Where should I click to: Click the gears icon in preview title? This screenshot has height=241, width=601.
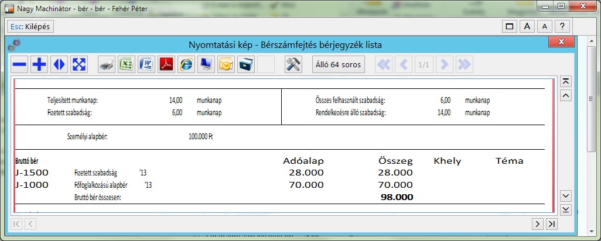pyautogui.click(x=14, y=45)
